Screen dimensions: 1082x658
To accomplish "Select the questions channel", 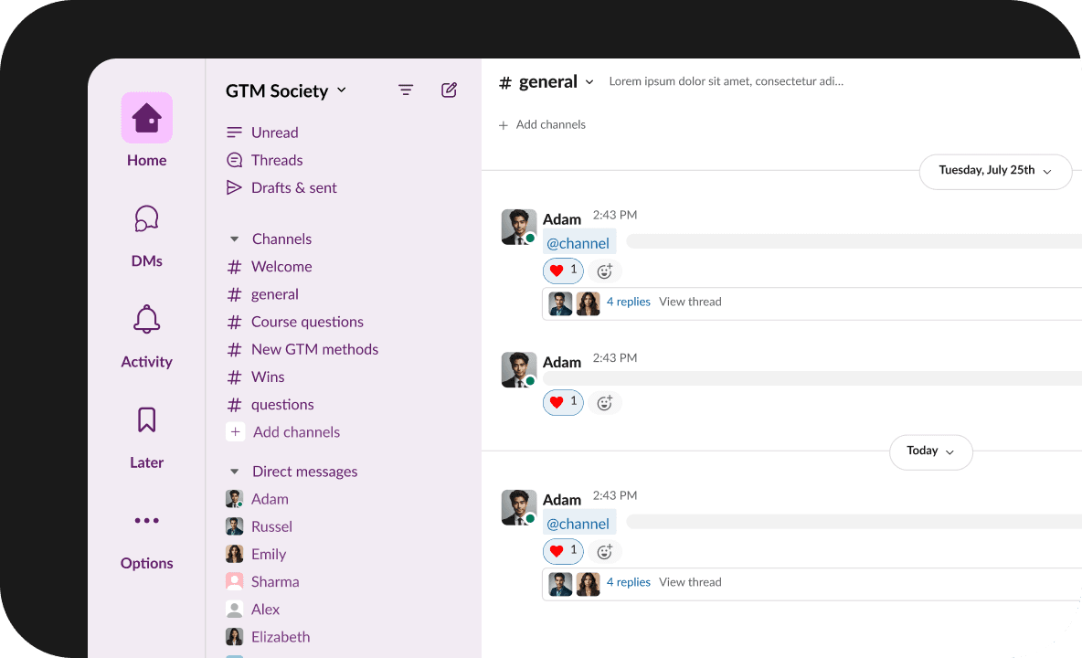I will pyautogui.click(x=270, y=405).
